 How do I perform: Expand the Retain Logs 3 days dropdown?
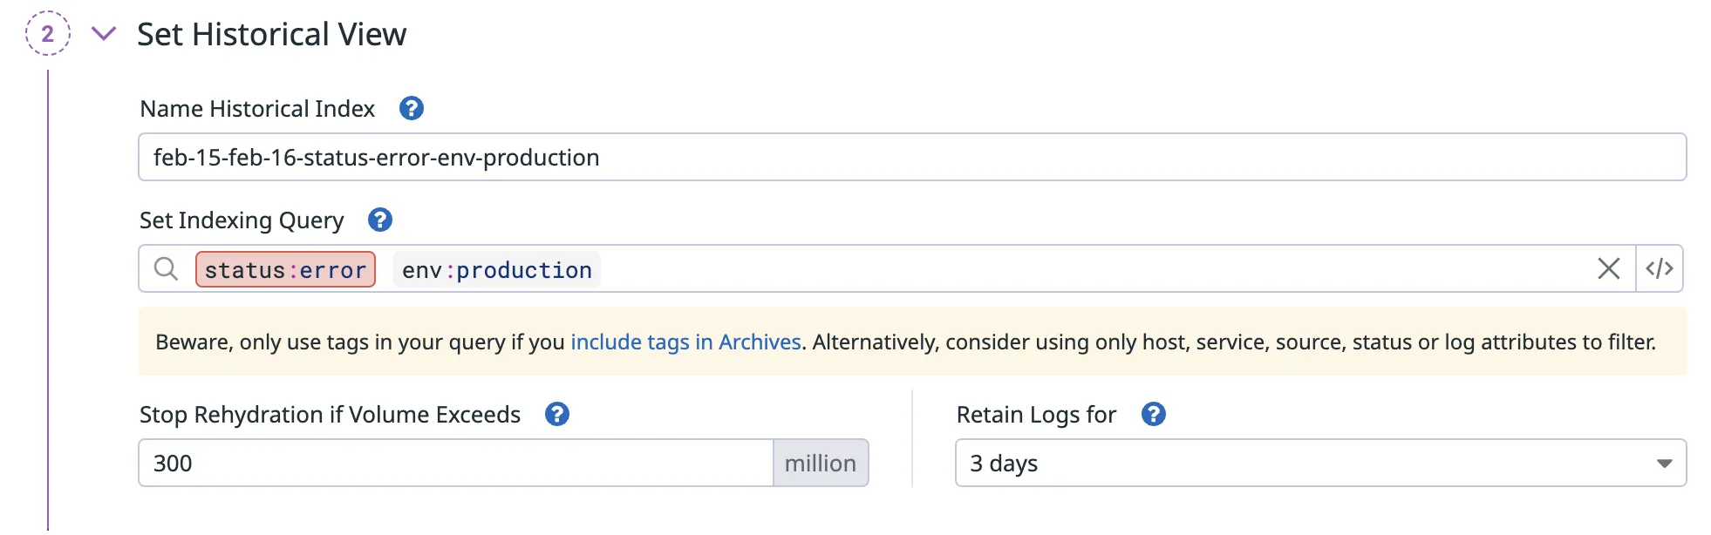pyautogui.click(x=1320, y=464)
